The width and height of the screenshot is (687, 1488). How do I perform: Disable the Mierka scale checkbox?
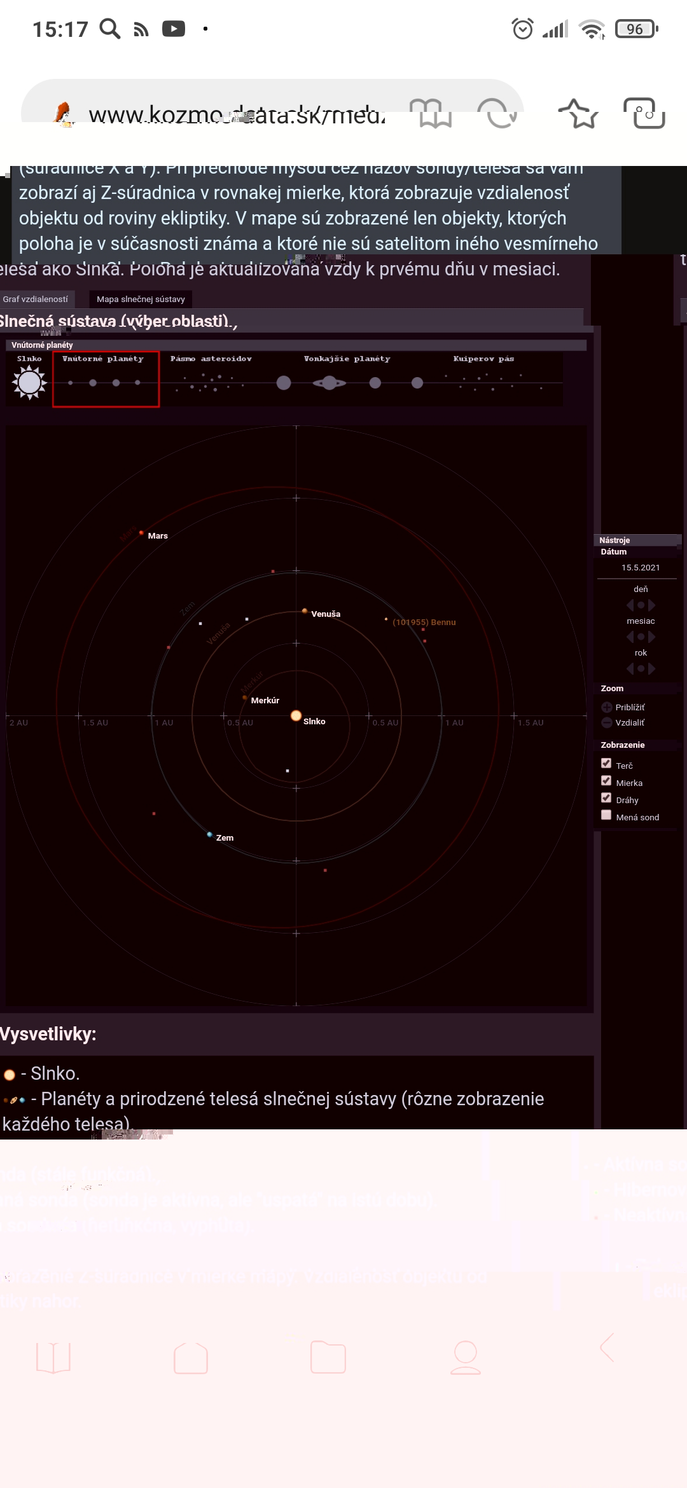(606, 781)
